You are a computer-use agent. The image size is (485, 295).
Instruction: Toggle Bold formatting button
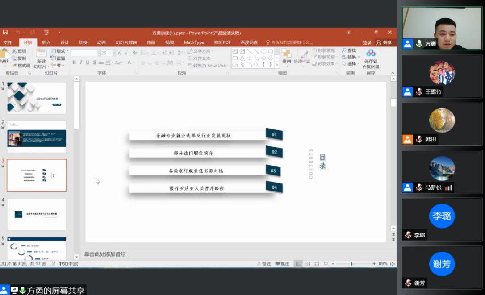tap(74, 62)
